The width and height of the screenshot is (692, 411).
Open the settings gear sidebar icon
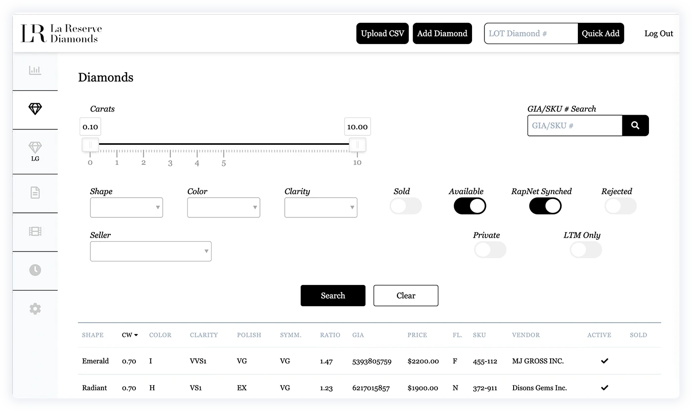coord(35,309)
